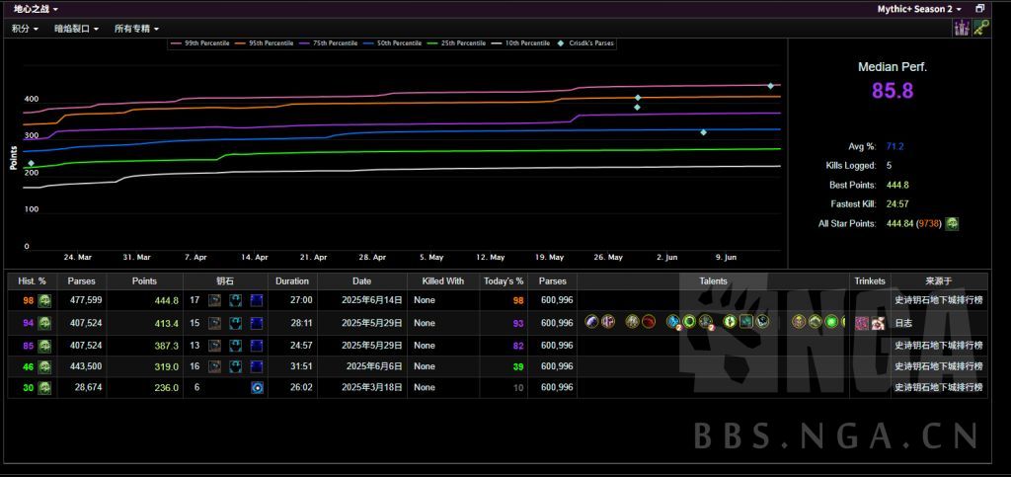Click the green icon beside All Star Points

[x=952, y=224]
